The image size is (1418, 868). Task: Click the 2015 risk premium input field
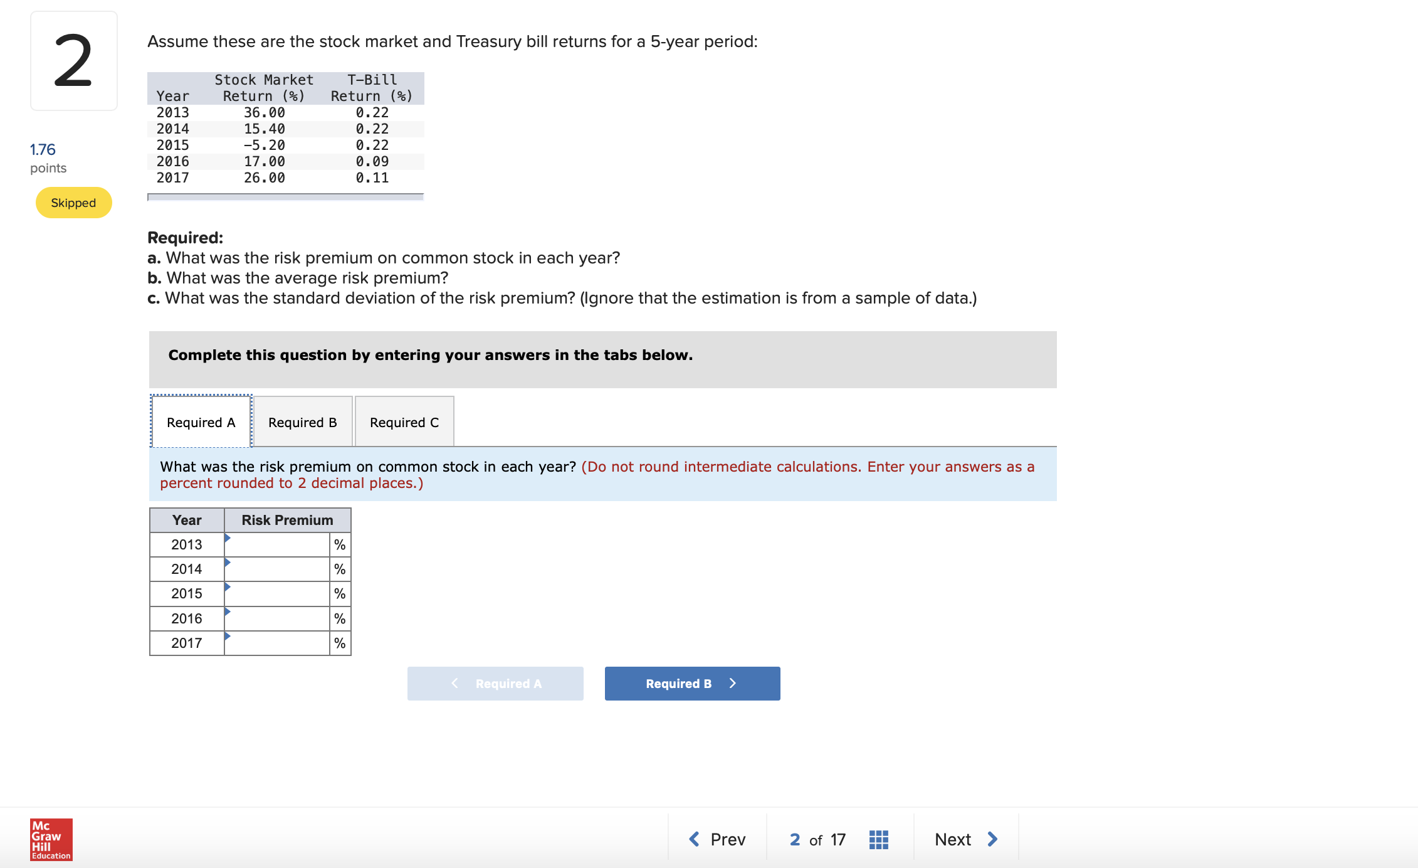click(277, 593)
